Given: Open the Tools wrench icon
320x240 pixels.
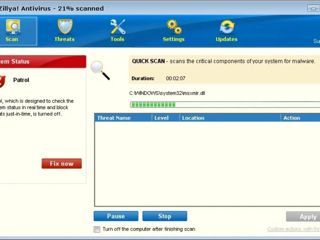Looking at the screenshot, I should pyautogui.click(x=118, y=27).
